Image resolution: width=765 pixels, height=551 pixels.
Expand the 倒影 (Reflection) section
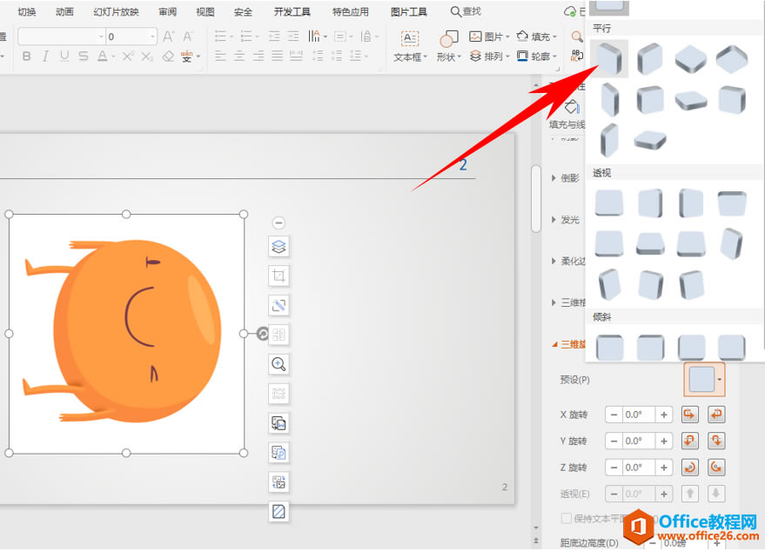(567, 178)
